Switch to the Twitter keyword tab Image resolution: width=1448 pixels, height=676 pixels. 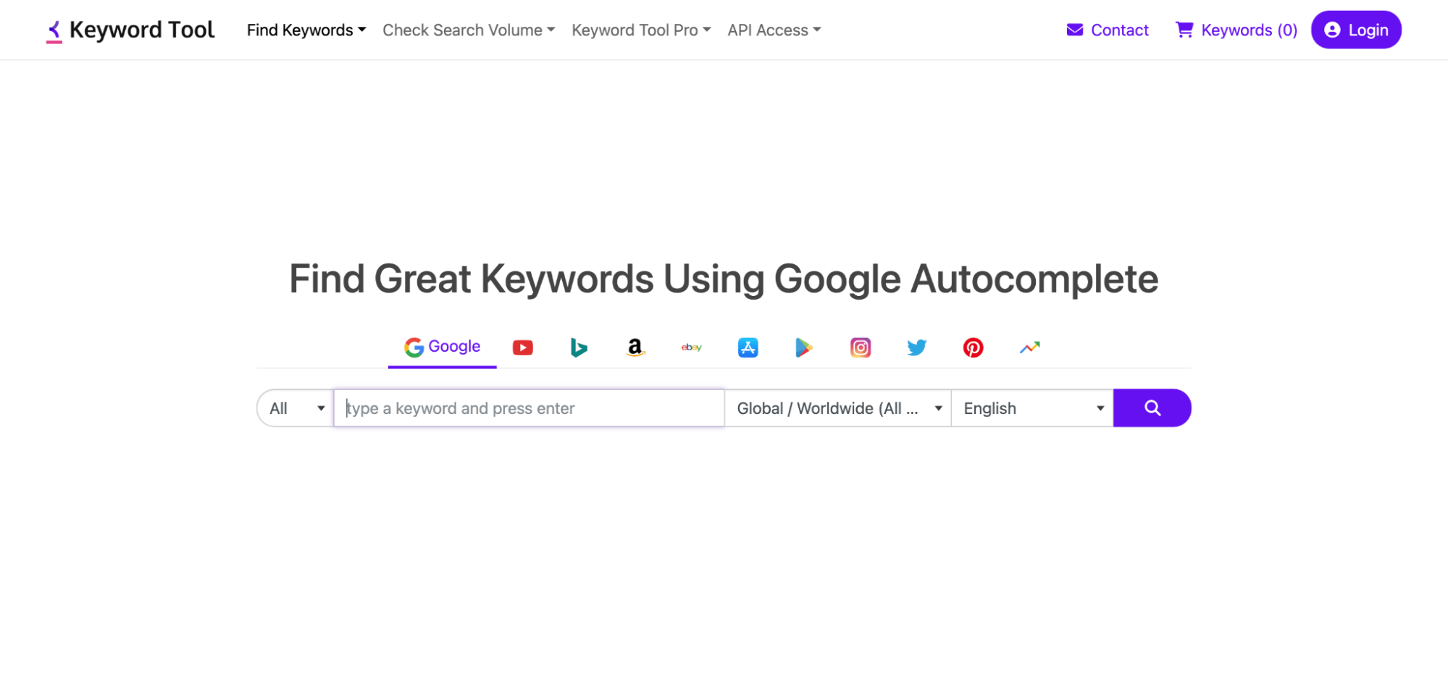(x=916, y=347)
